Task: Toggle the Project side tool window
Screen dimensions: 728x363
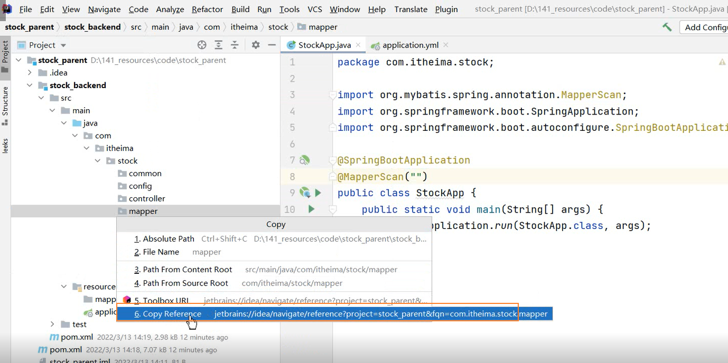Action: pyautogui.click(x=5, y=56)
